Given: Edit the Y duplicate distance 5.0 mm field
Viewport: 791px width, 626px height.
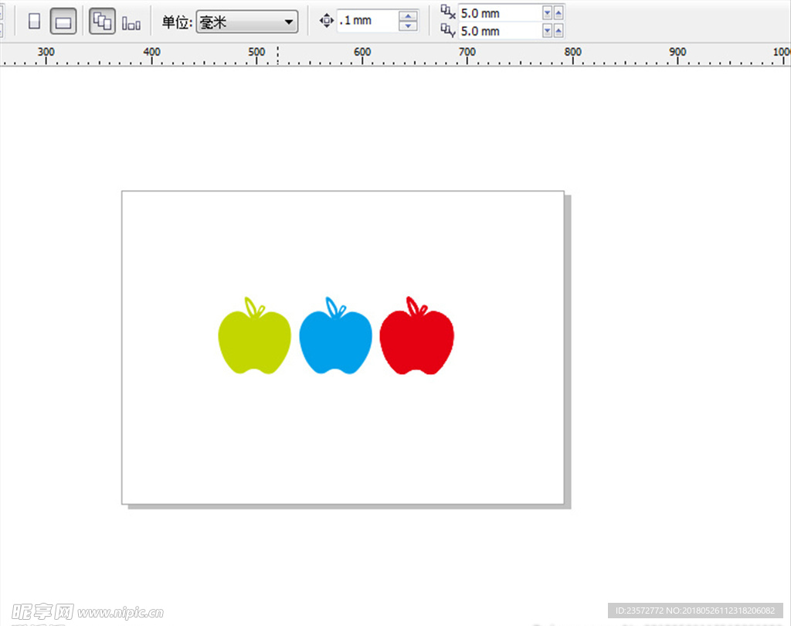Looking at the screenshot, I should pyautogui.click(x=500, y=31).
